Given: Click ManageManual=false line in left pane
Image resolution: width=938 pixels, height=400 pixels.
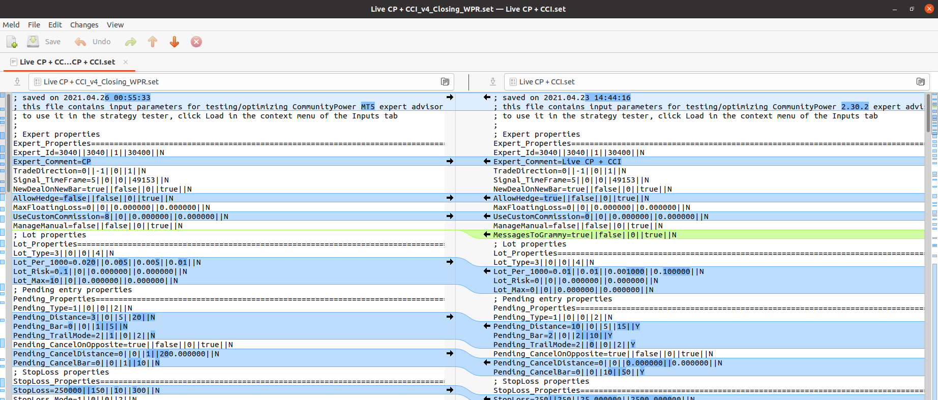Looking at the screenshot, I should point(98,226).
